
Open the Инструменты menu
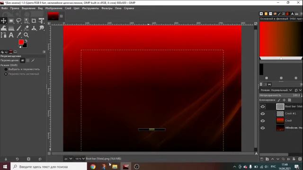[x=90, y=8]
